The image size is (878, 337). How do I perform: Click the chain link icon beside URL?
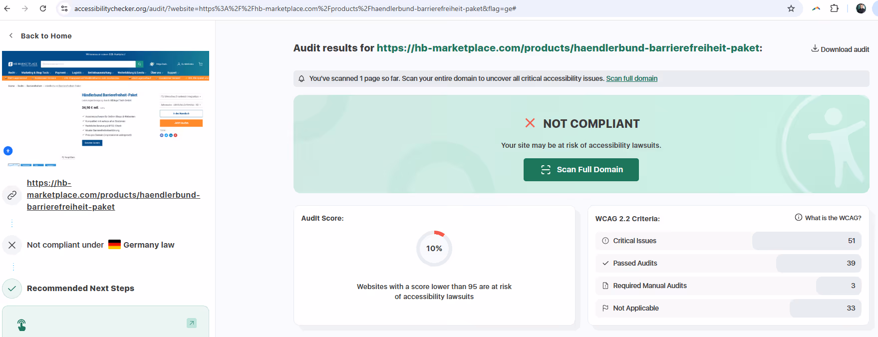[12, 195]
